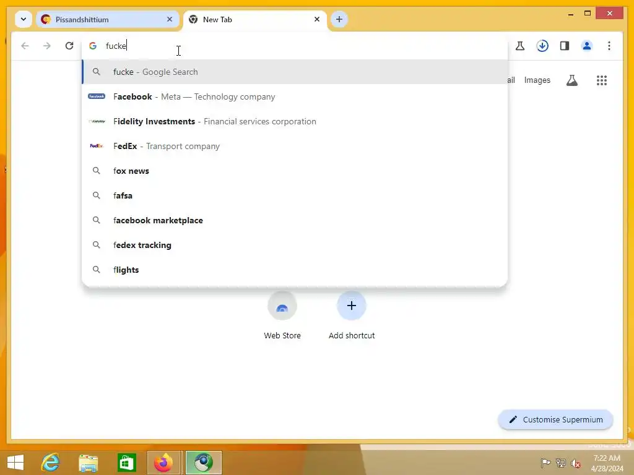Open the Web Store shortcut
The image size is (634, 475).
(x=282, y=316)
